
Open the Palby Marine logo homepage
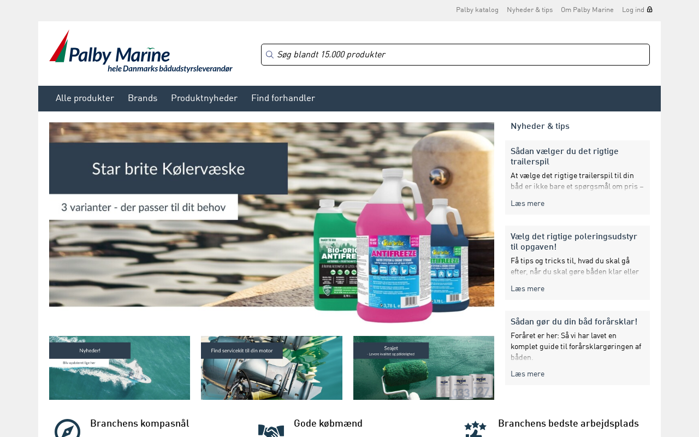(141, 51)
